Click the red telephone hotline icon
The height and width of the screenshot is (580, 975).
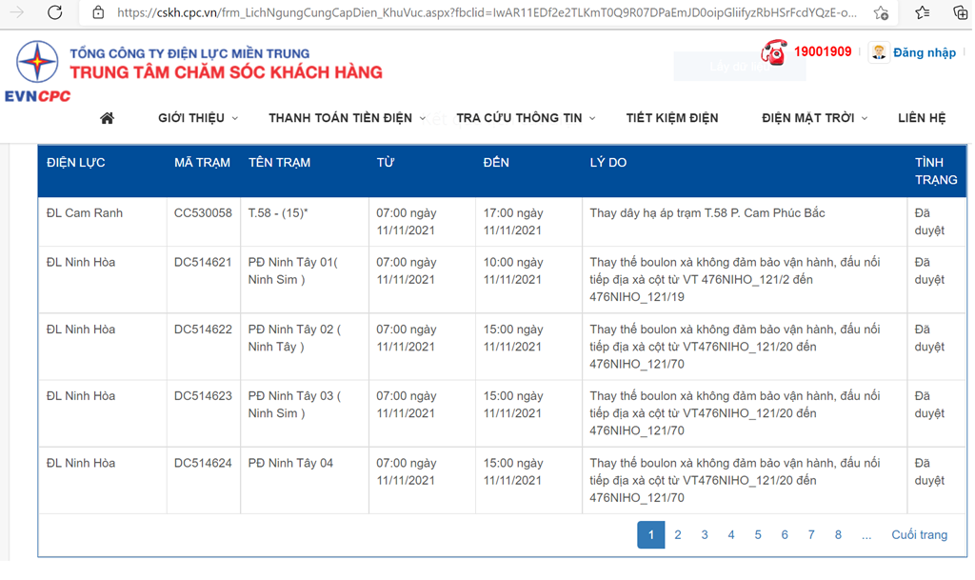pyautogui.click(x=774, y=52)
